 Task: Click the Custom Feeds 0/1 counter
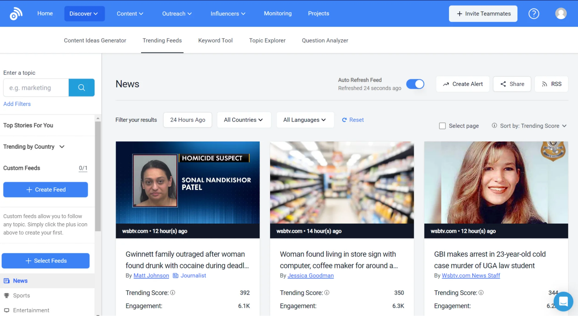pyautogui.click(x=83, y=168)
